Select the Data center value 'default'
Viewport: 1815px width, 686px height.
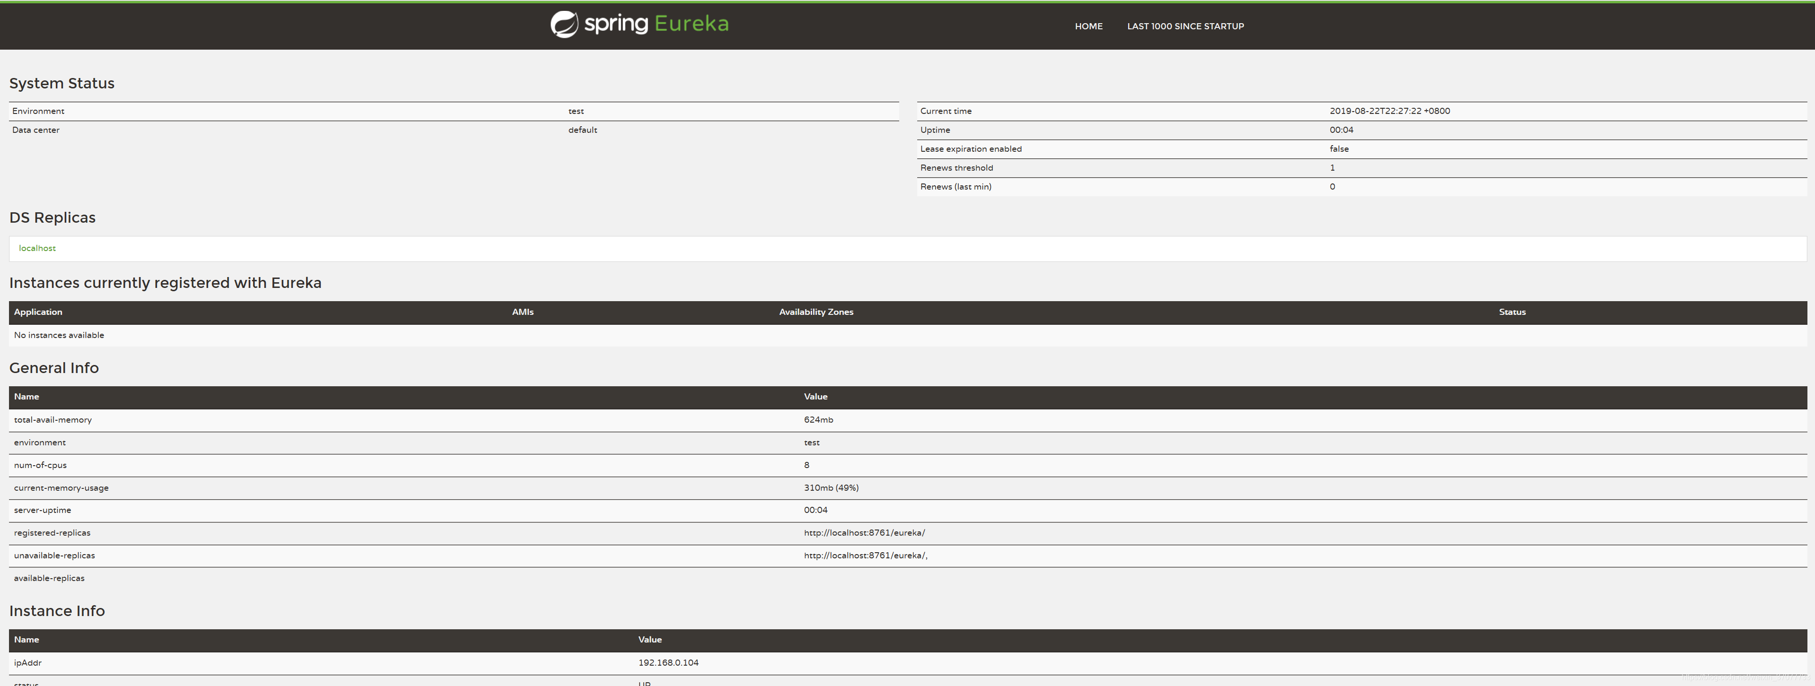point(583,130)
